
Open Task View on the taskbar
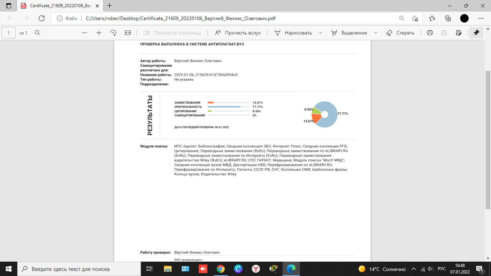(x=150, y=269)
